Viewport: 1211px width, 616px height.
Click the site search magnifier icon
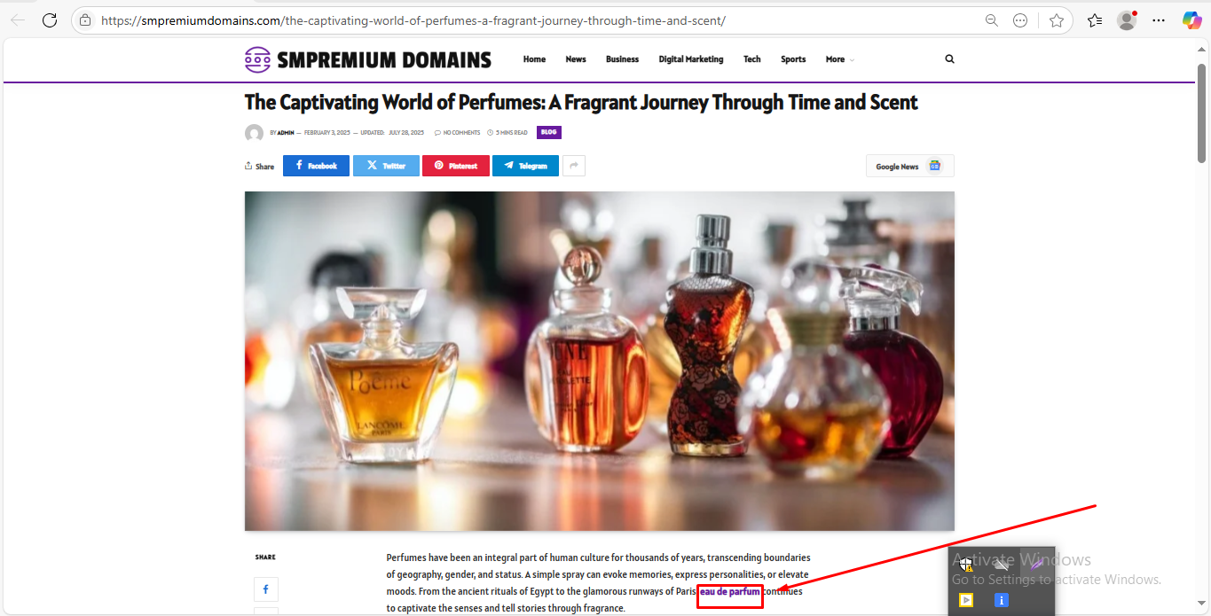pos(949,59)
